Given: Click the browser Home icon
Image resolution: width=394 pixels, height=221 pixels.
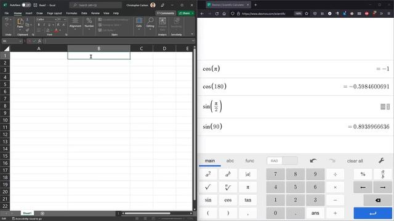Looking at the screenshot, I should pyautogui.click(x=224, y=14).
